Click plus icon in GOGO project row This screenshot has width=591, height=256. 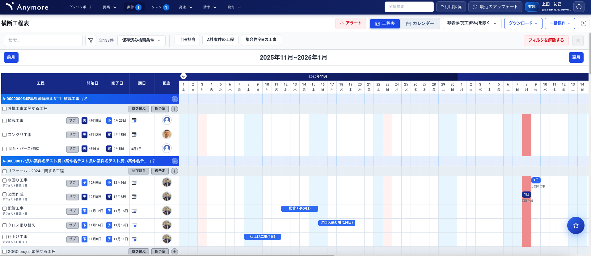click(x=175, y=252)
